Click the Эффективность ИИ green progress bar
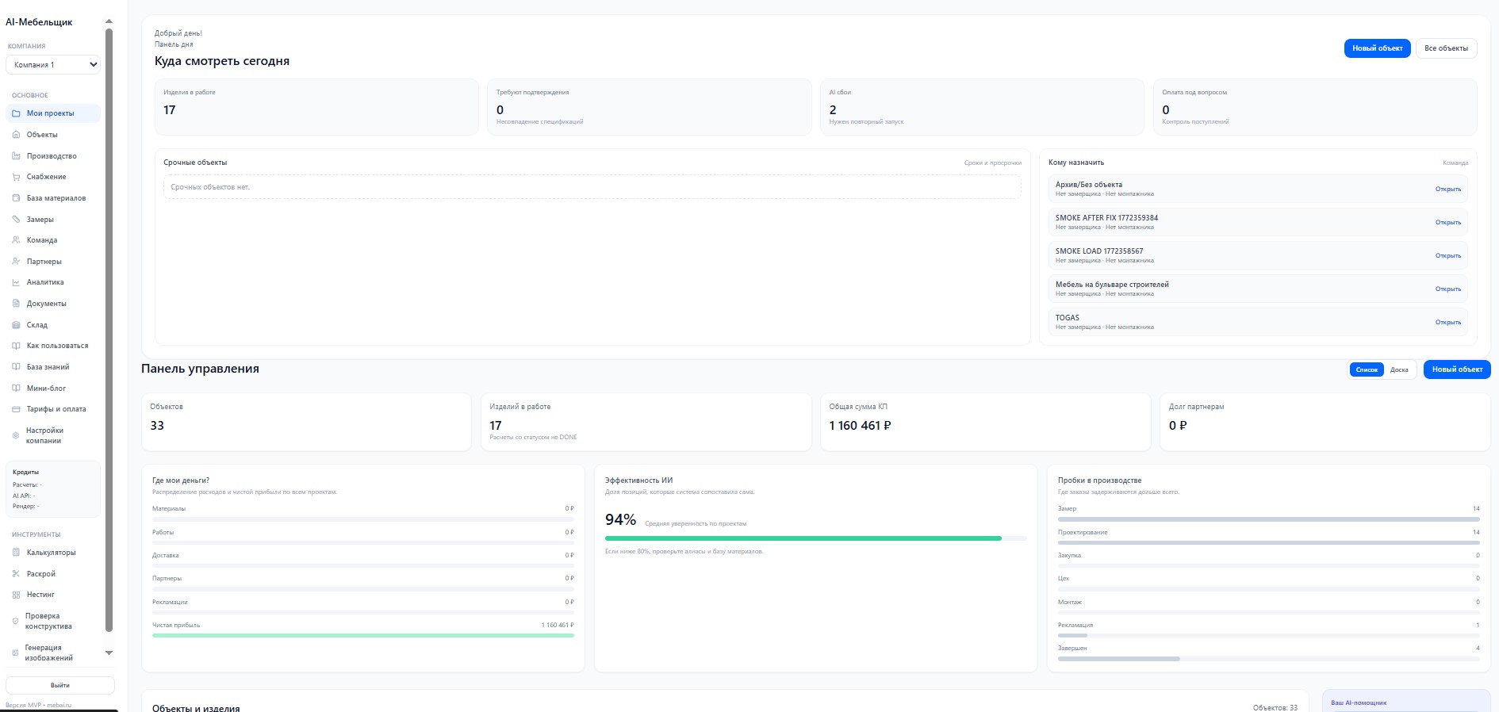Viewport: 1499px width, 712px height. coord(803,538)
